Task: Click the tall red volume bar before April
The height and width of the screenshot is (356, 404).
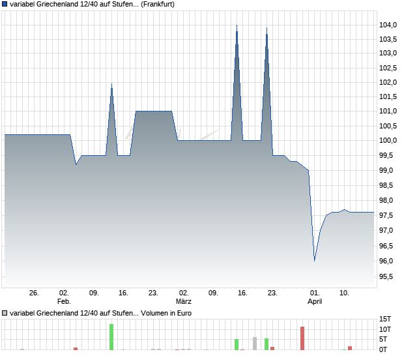Action: coord(302,338)
